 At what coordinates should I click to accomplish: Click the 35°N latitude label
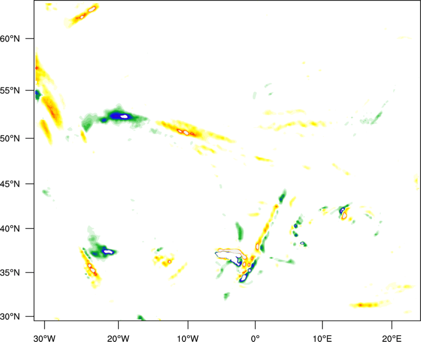point(10,273)
